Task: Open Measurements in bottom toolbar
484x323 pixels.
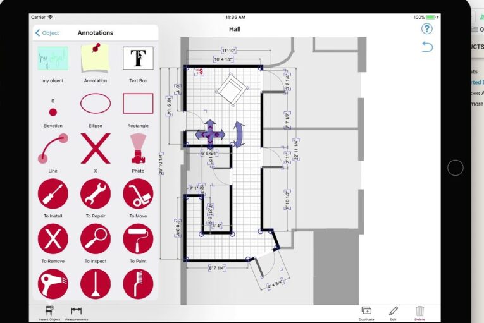Action: [x=76, y=314]
